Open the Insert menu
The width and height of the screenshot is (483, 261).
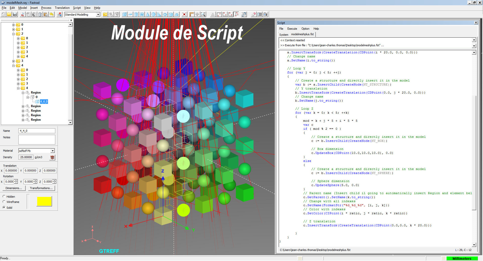click(x=34, y=8)
